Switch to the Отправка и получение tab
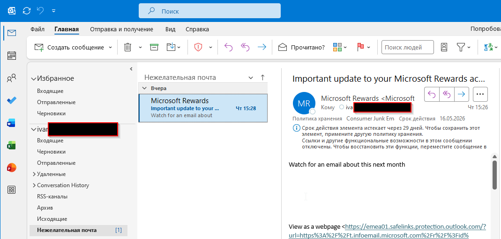This screenshot has width=501, height=239. (x=121, y=29)
